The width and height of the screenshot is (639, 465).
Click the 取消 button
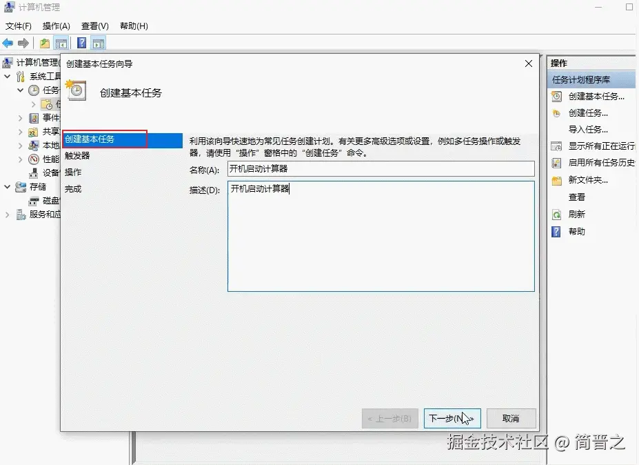coord(511,418)
